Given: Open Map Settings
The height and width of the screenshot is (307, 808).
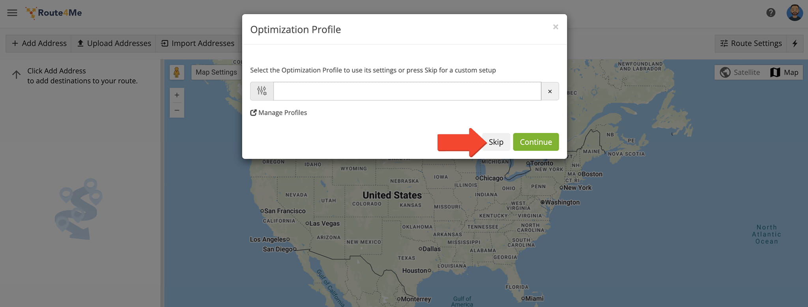Looking at the screenshot, I should pos(216,72).
